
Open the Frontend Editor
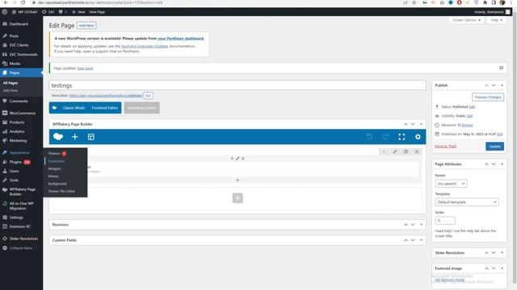point(104,108)
